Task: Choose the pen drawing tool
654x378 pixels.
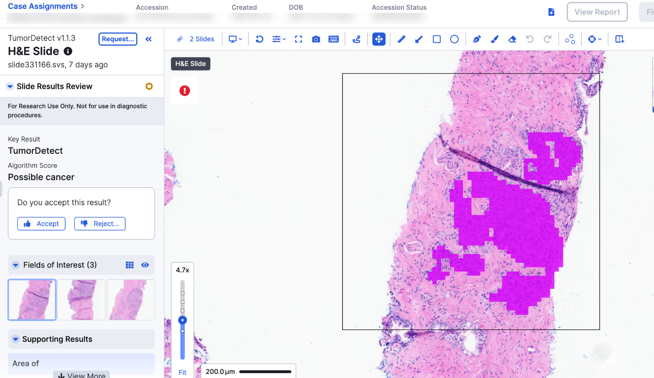Action: point(477,39)
